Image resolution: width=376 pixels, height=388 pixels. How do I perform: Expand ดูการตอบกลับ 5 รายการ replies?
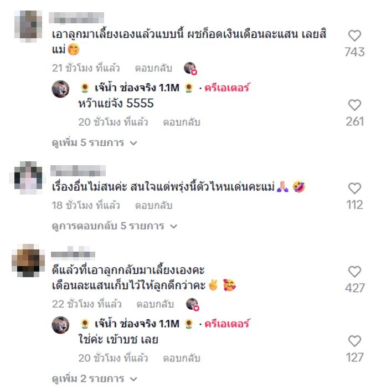pos(115,226)
